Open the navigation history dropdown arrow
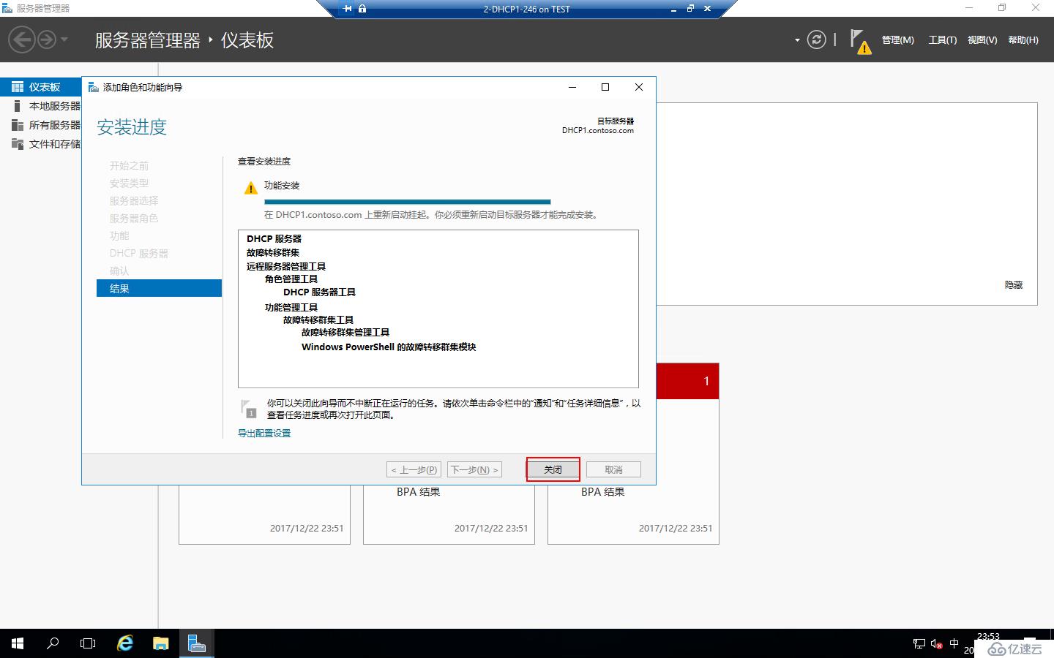The image size is (1054, 658). tap(64, 39)
